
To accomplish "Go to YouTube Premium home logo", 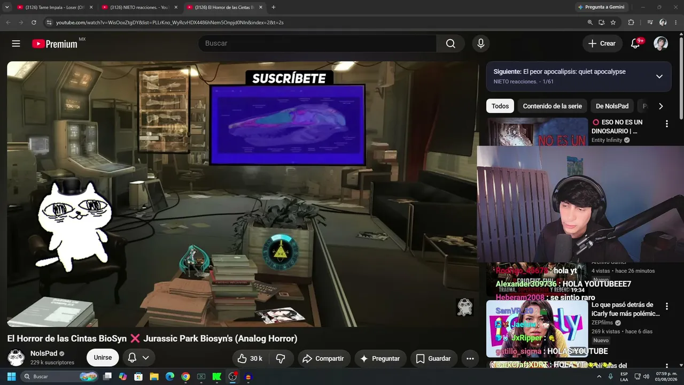I will pyautogui.click(x=55, y=44).
